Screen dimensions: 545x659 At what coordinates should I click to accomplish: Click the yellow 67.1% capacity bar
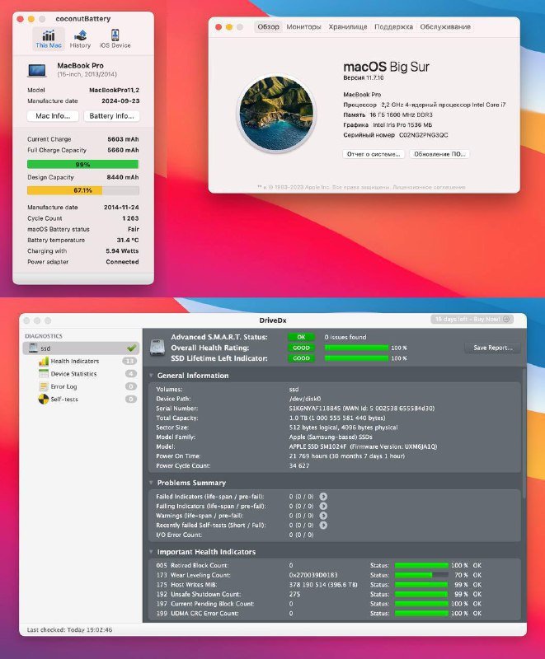82,190
